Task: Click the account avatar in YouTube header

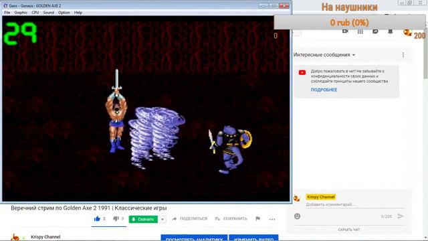Action: pos(407,32)
